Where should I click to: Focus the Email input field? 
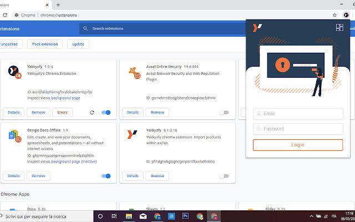[x=298, y=114]
